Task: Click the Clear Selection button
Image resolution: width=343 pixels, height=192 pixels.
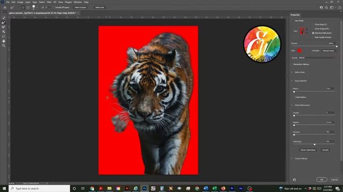Action: pos(308,150)
